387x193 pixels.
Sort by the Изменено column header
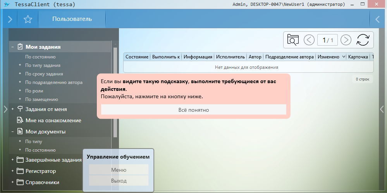coord(328,57)
